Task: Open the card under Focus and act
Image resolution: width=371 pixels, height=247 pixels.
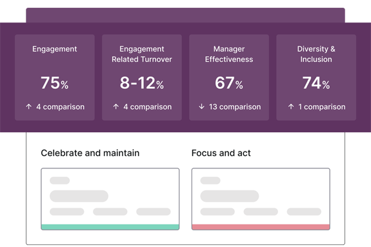Action: coord(261,199)
